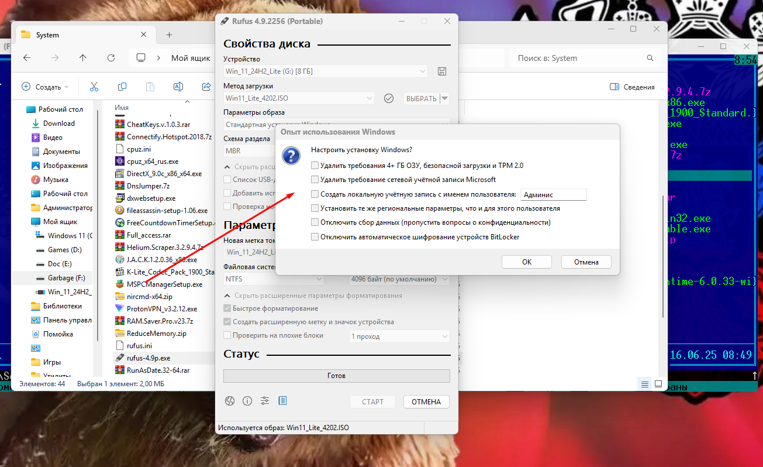Screen dimensions: 763x467
Task: Select Garbage (F:) drive in sidebar
Action: 67,278
